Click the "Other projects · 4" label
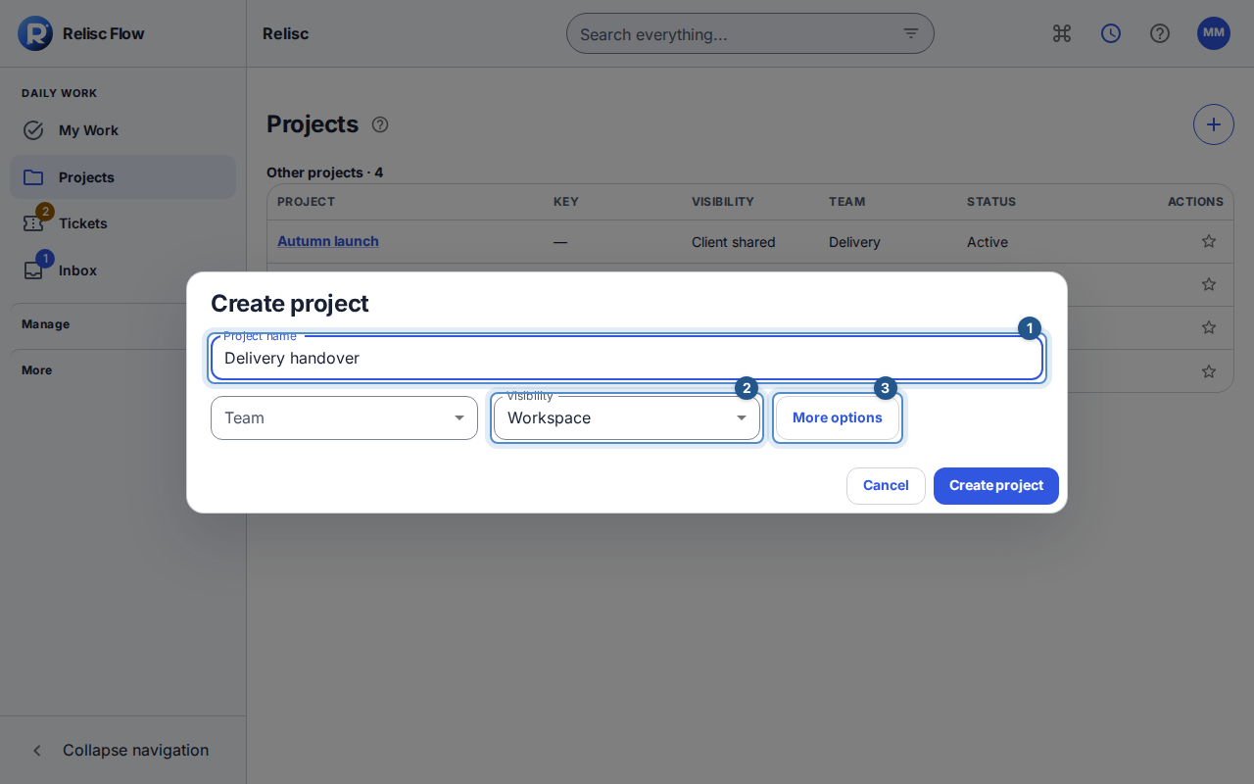 325,172
